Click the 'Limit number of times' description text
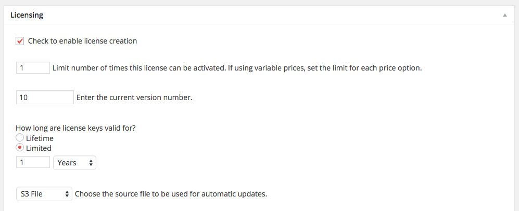 click(x=237, y=68)
